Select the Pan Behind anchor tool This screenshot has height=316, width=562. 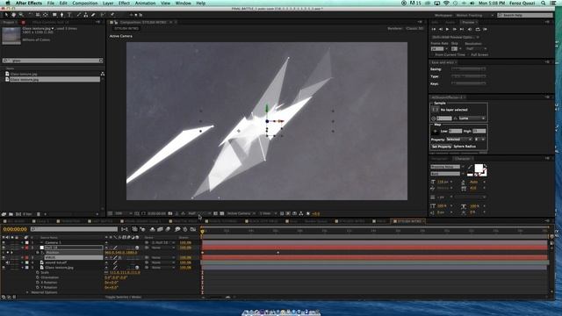[46, 15]
